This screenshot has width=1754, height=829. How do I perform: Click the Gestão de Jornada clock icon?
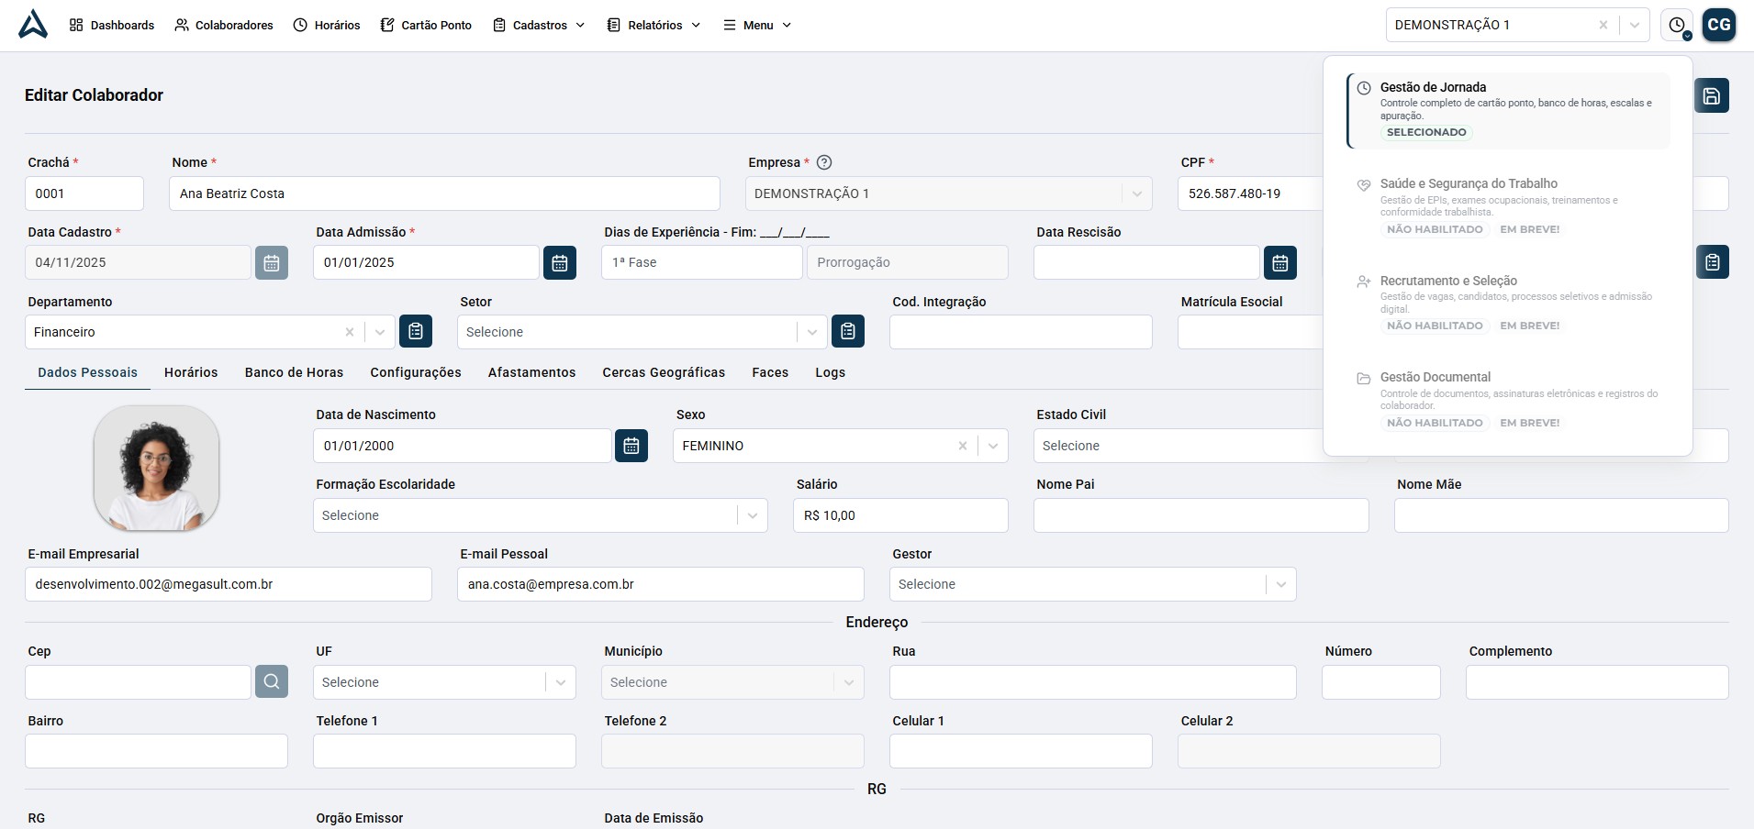pos(1364,88)
